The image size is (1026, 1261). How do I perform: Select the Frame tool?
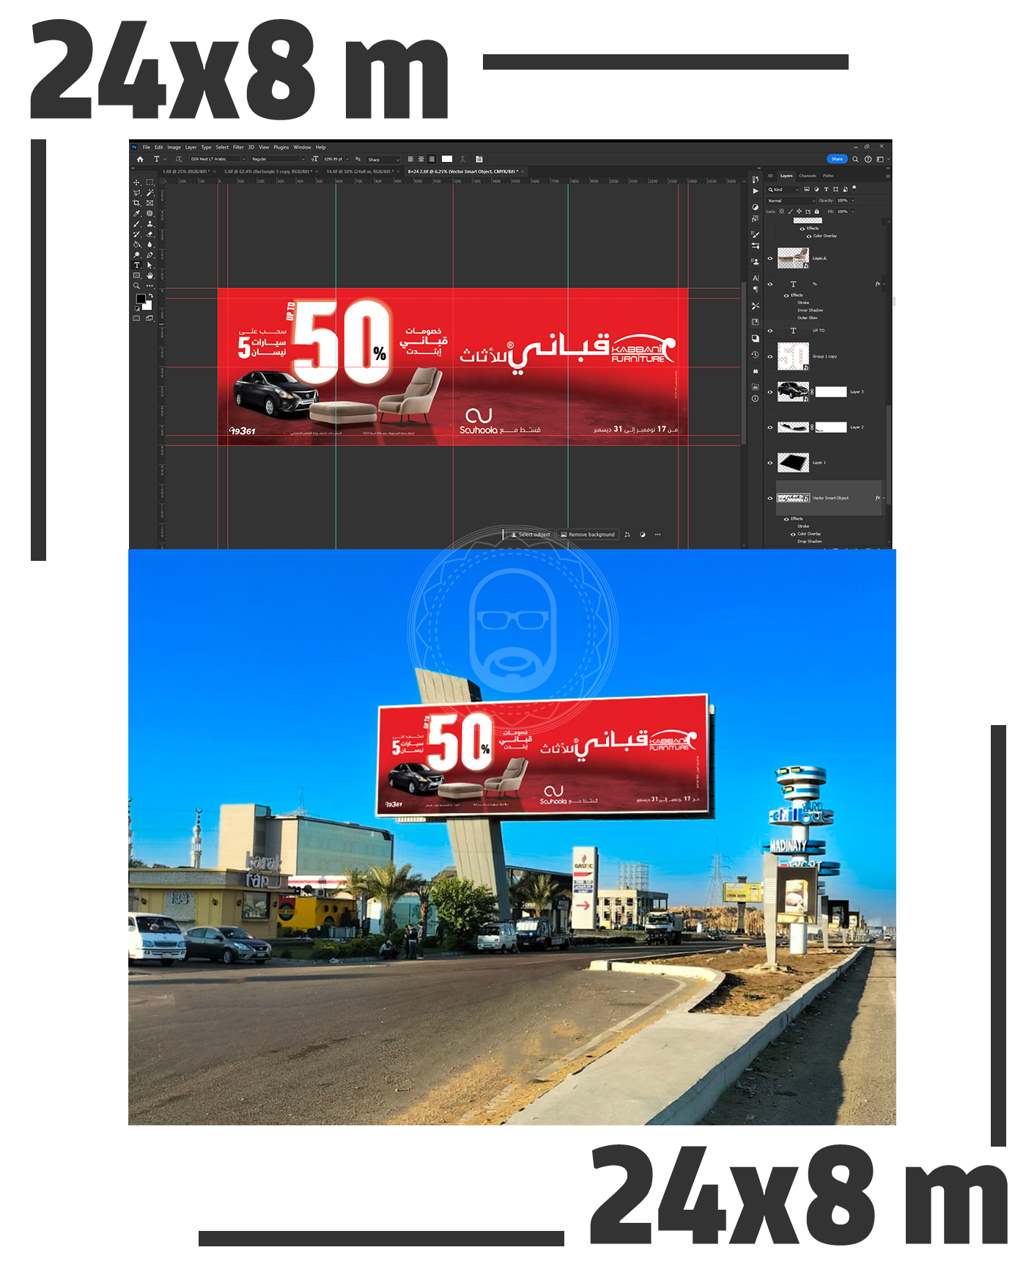(150, 203)
